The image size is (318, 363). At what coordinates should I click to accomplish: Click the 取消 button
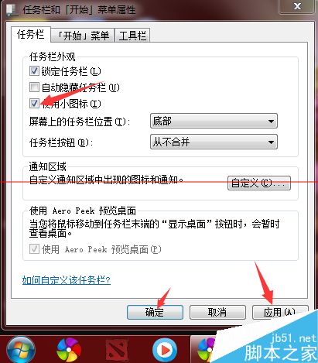click(217, 312)
